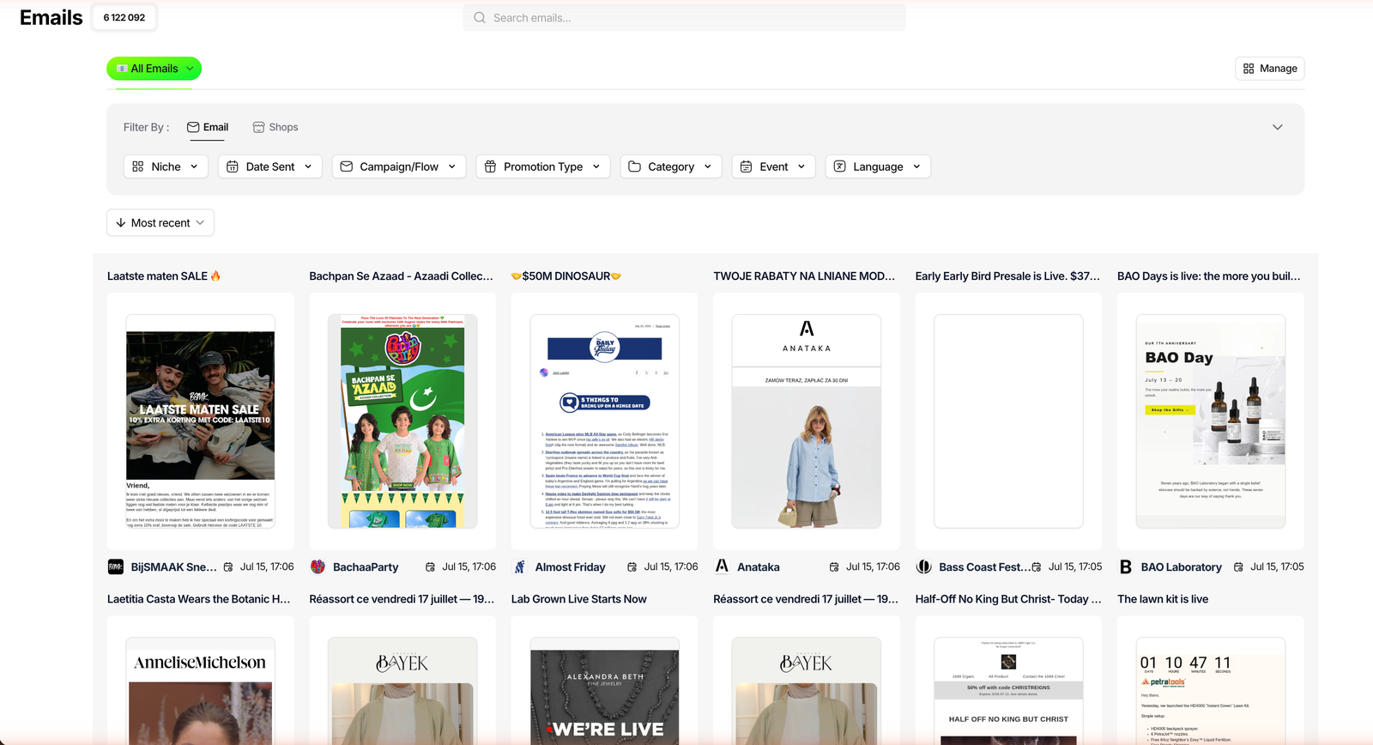Click the Anataka brand logo icon
The height and width of the screenshot is (745, 1373).
722,566
